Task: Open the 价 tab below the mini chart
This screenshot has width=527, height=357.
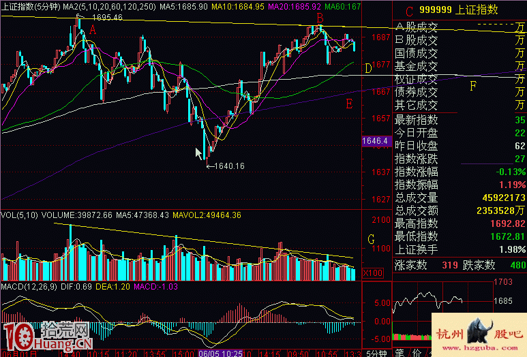Action: coord(417,353)
